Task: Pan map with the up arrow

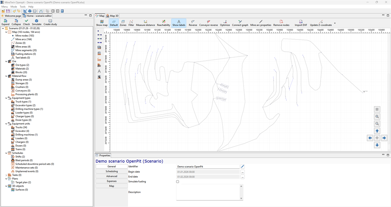Action: (x=377, y=131)
